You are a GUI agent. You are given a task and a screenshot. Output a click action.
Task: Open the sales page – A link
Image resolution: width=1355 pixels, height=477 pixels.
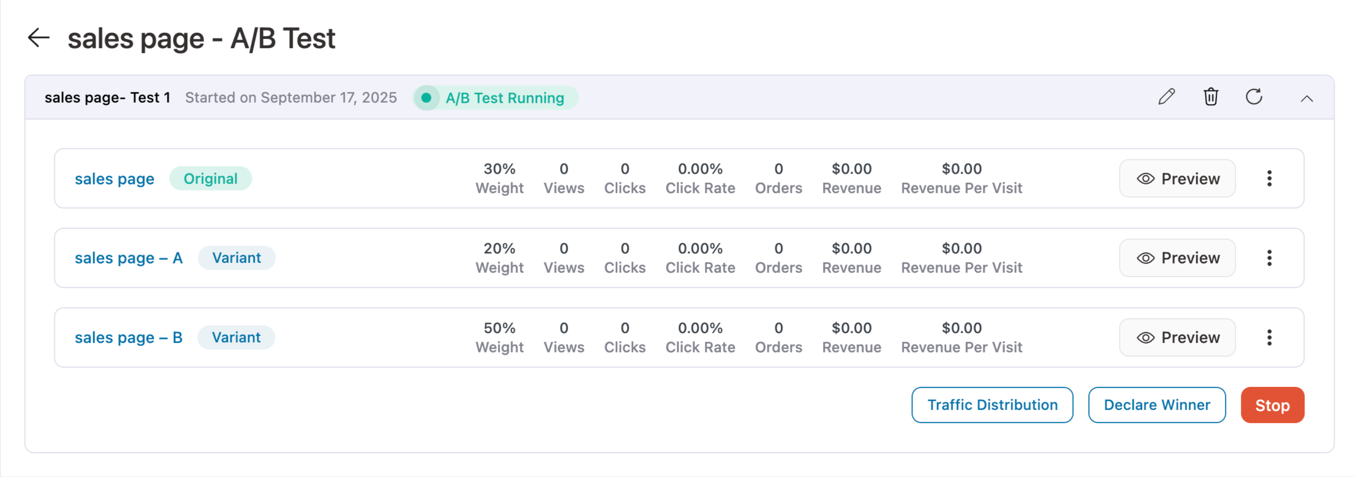[128, 258]
